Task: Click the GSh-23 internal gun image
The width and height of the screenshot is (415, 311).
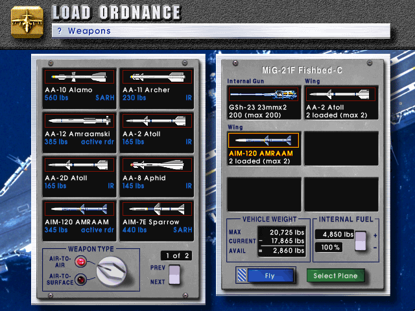Action: (264, 94)
